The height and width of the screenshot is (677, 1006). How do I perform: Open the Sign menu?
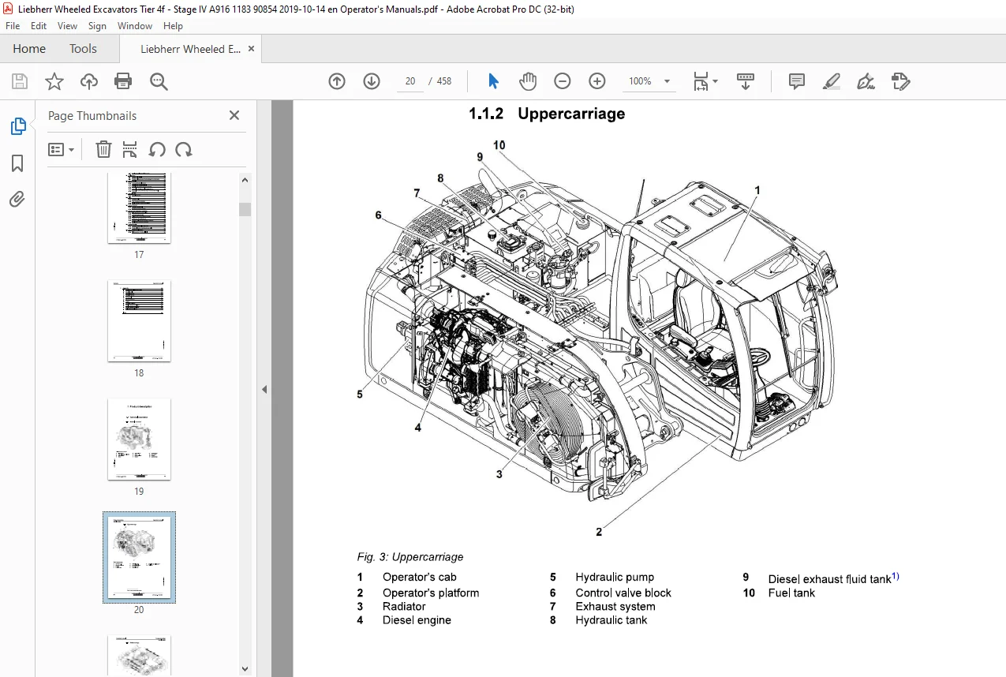98,26
